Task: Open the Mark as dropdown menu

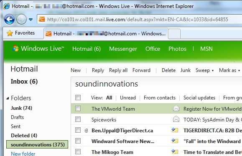Action: [x=229, y=70]
